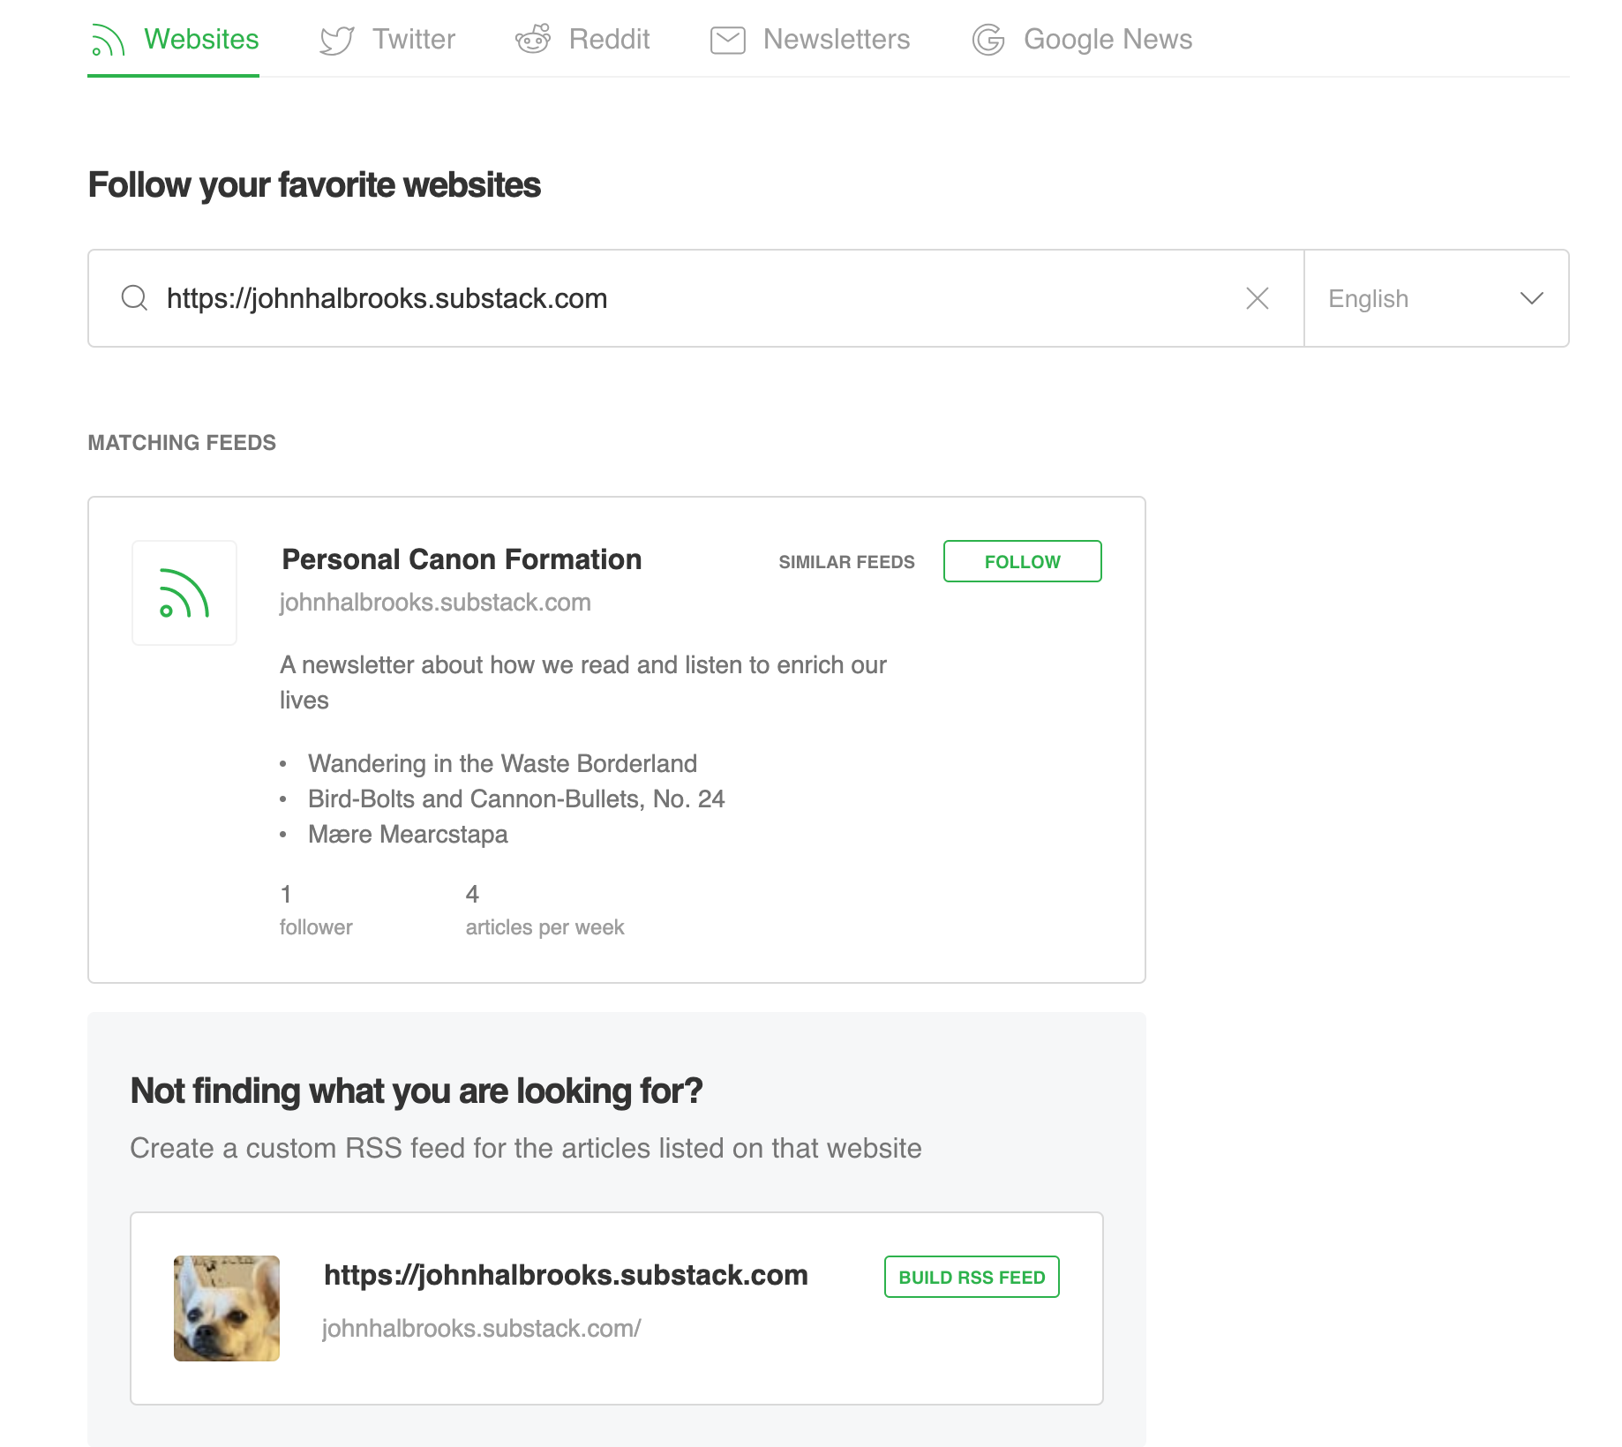This screenshot has width=1622, height=1447.
Task: Open the English language dropdown
Action: (x=1437, y=298)
